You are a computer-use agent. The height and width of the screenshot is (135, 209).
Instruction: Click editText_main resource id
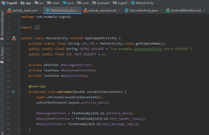[118, 113]
